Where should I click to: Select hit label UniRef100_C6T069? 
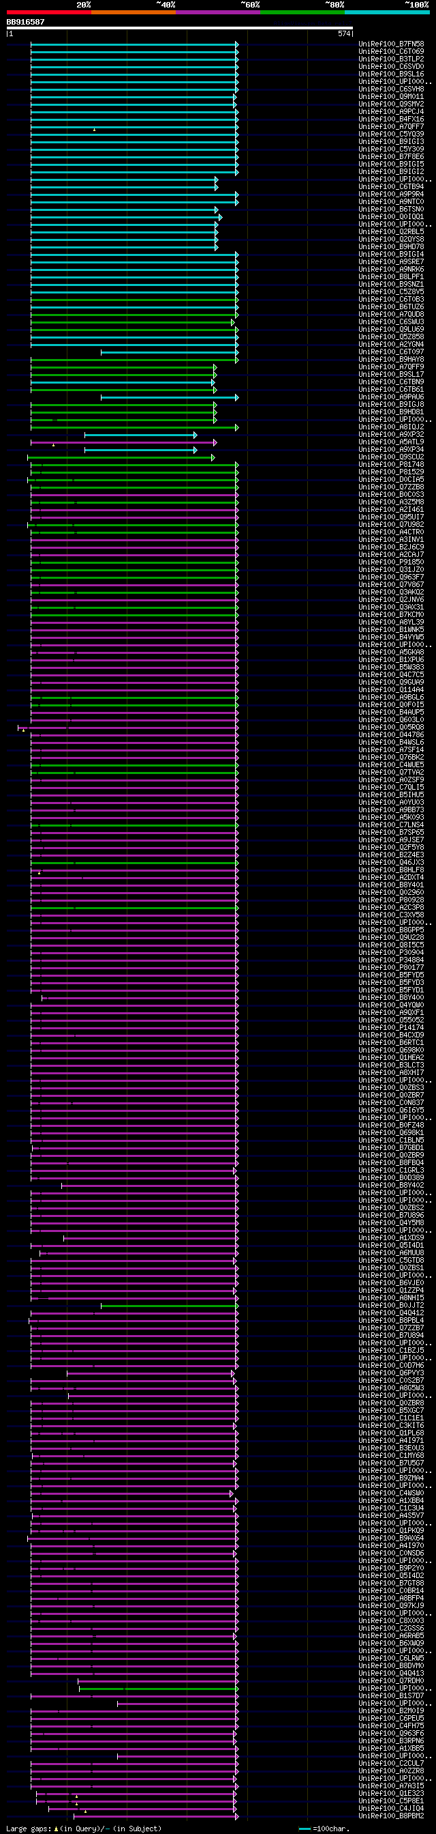pyautogui.click(x=391, y=51)
